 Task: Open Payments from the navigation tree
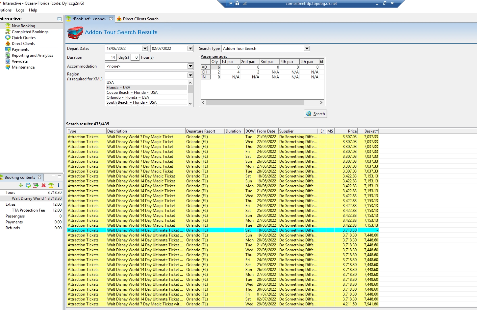pyautogui.click(x=20, y=50)
